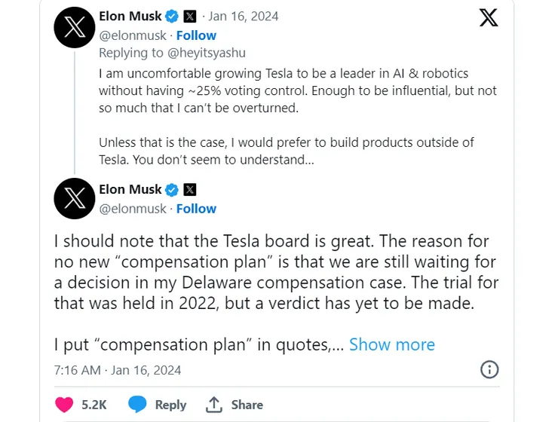
Task: Follow @elonmusk from the main tweet
Action: pos(196,209)
